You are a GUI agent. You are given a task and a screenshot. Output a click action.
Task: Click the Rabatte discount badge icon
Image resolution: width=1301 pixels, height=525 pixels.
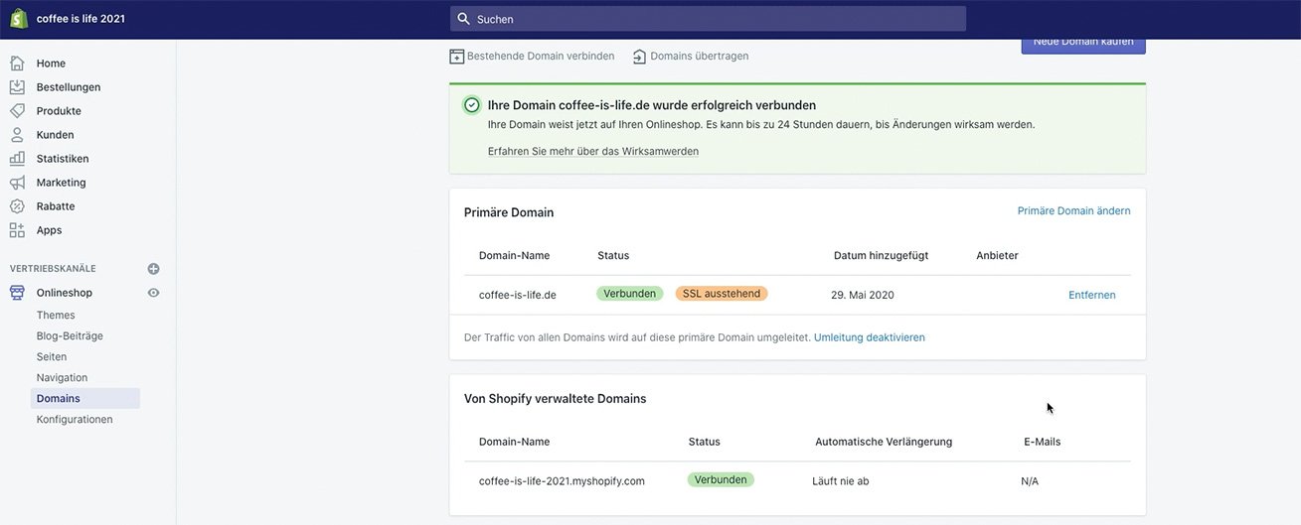pos(17,206)
